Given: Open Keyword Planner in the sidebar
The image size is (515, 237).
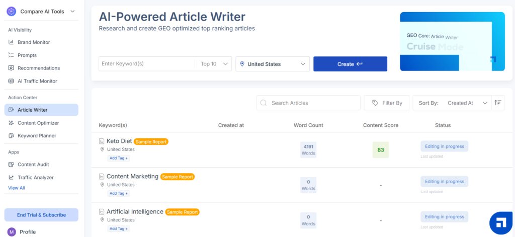Looking at the screenshot, I should coord(37,135).
